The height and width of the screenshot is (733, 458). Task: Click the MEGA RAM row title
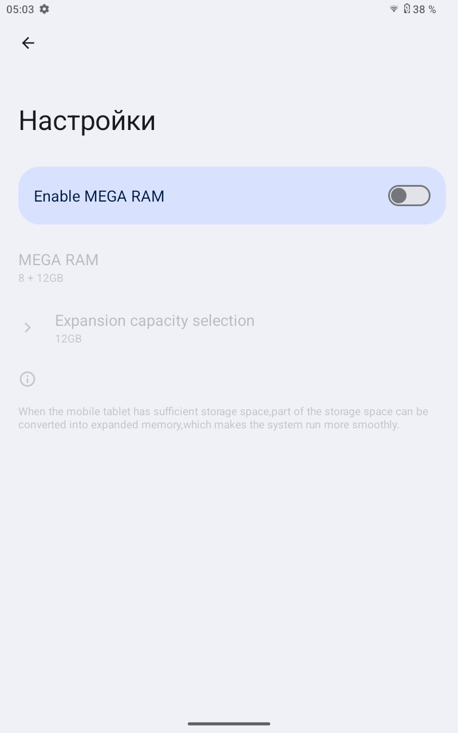pos(58,260)
